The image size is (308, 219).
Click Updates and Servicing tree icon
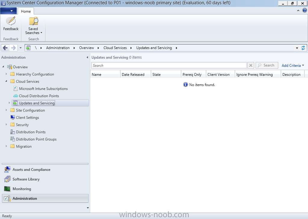pyautogui.click(x=15, y=103)
